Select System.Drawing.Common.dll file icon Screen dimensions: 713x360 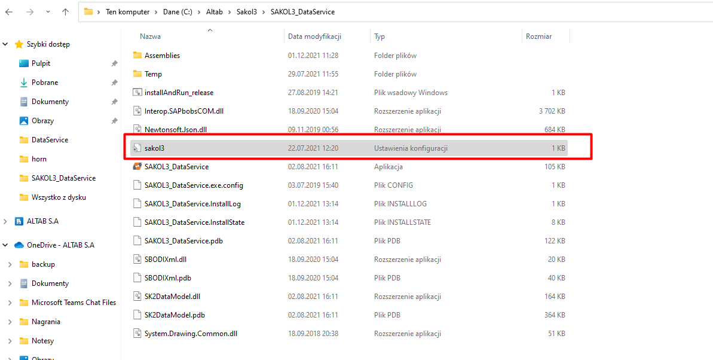[137, 334]
